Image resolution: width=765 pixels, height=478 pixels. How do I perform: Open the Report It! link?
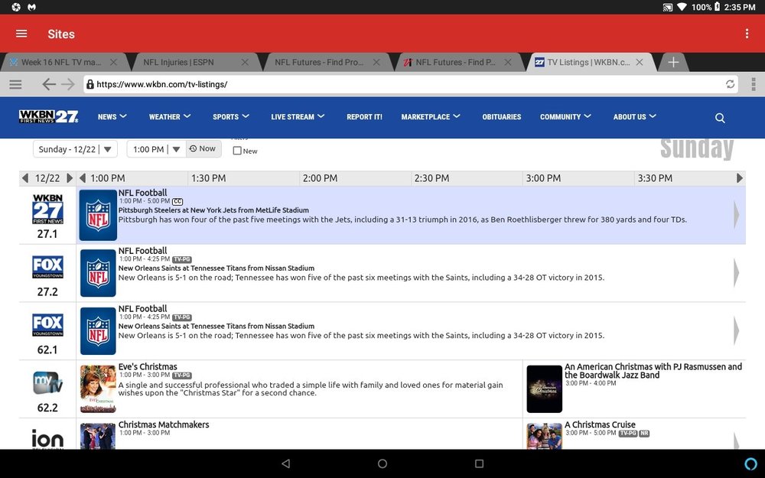coord(364,116)
